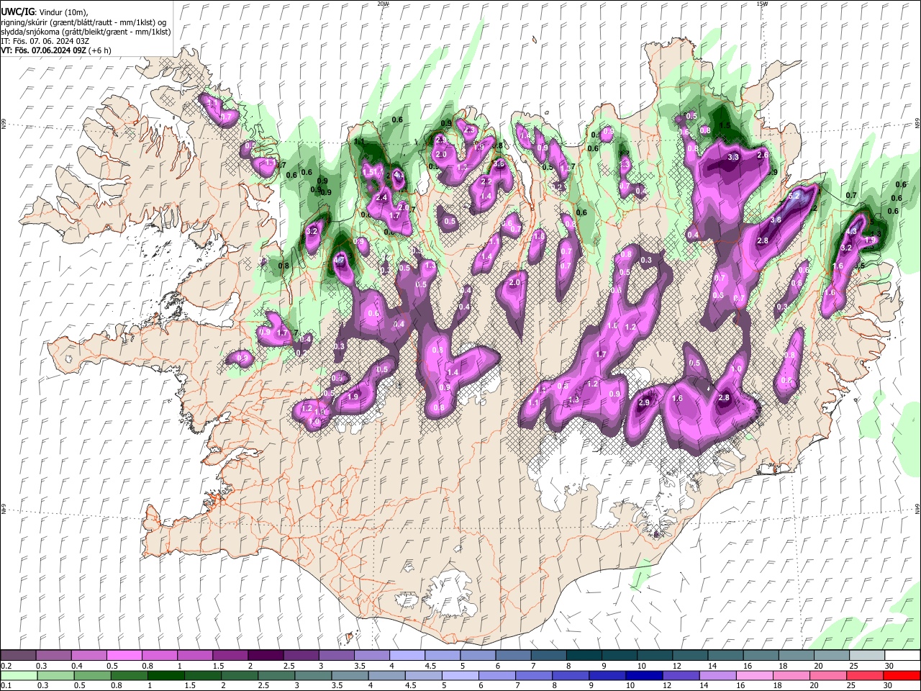
Task: Pick the 0.3 snow scale swatch
Action: (x=53, y=655)
